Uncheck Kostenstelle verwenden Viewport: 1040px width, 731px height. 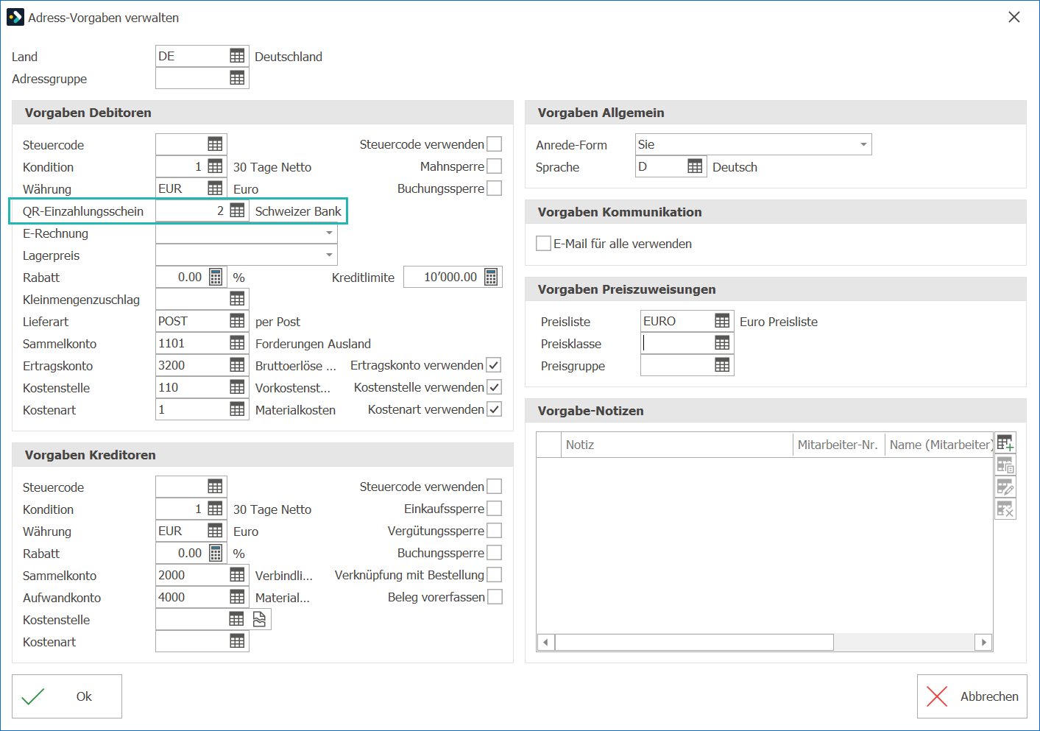(495, 387)
